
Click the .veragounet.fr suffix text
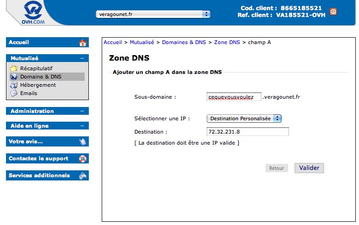click(281, 97)
